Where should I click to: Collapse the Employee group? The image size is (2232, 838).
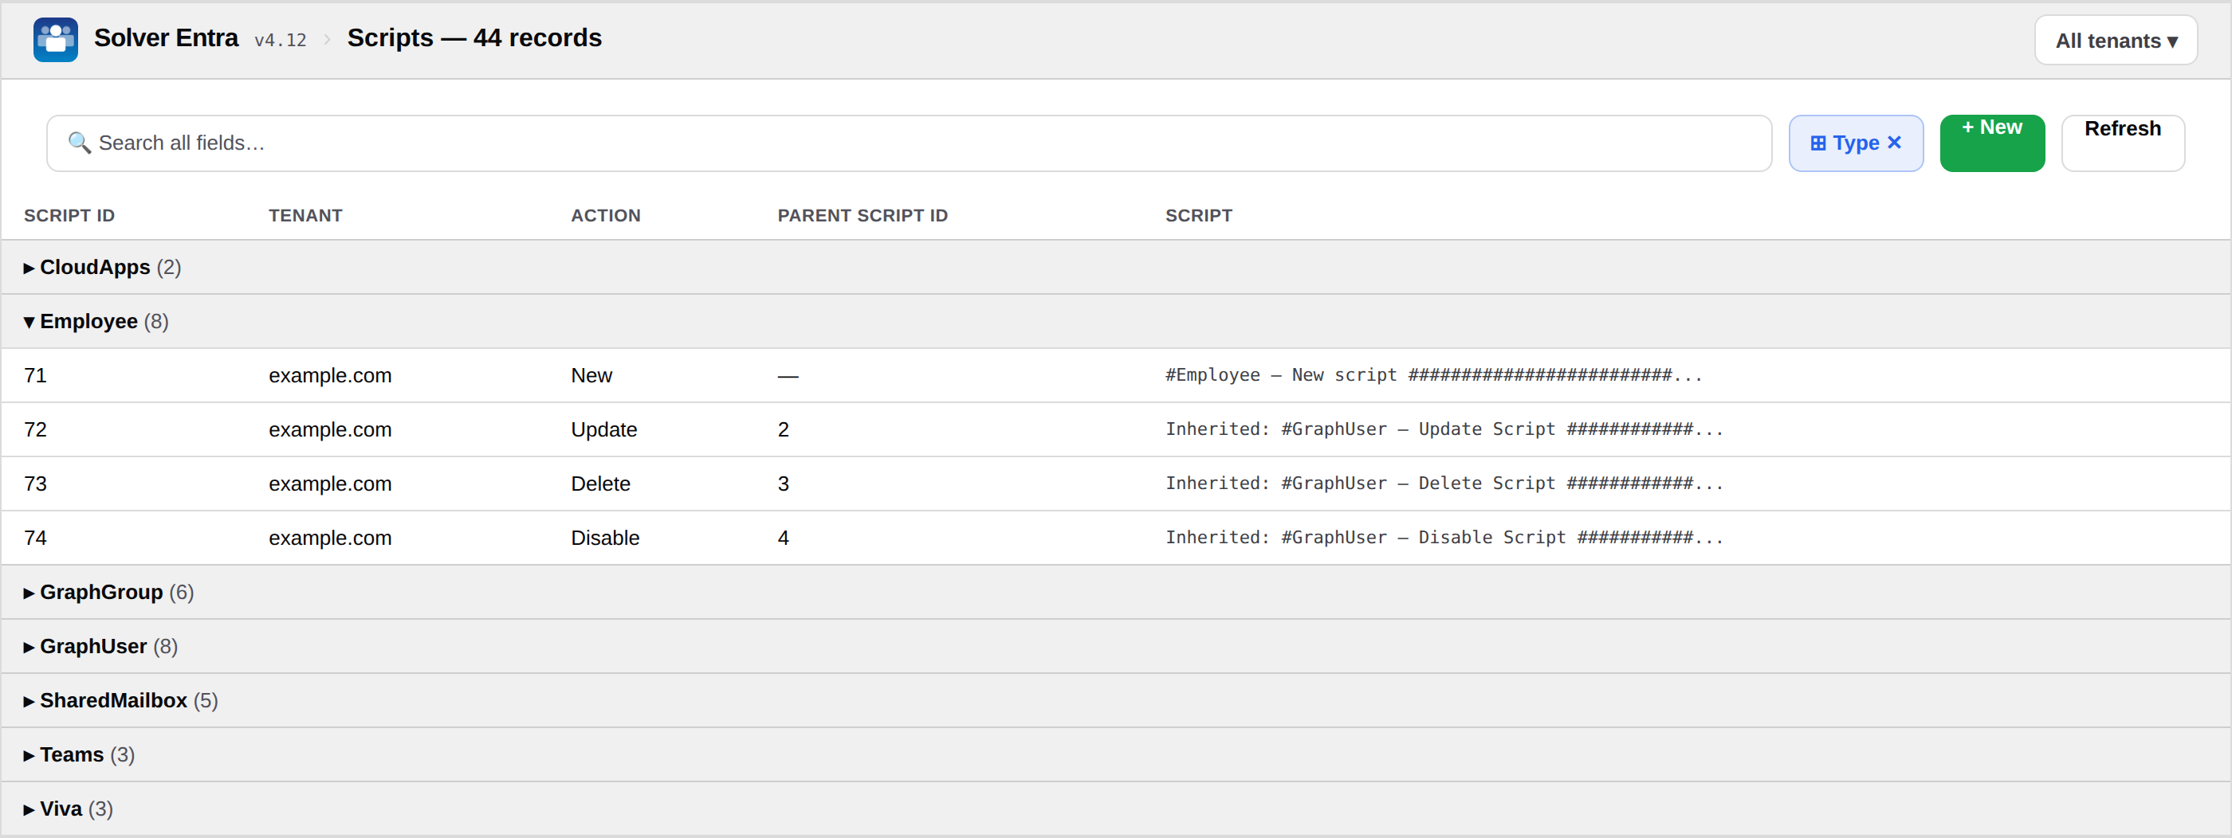1116,322
